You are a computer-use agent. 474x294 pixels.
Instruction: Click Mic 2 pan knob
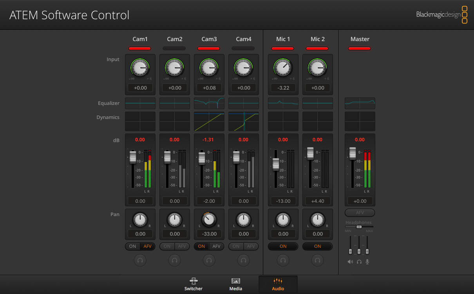point(318,220)
